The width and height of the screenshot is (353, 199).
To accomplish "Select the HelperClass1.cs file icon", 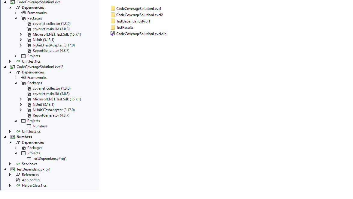I will [x=18, y=185].
